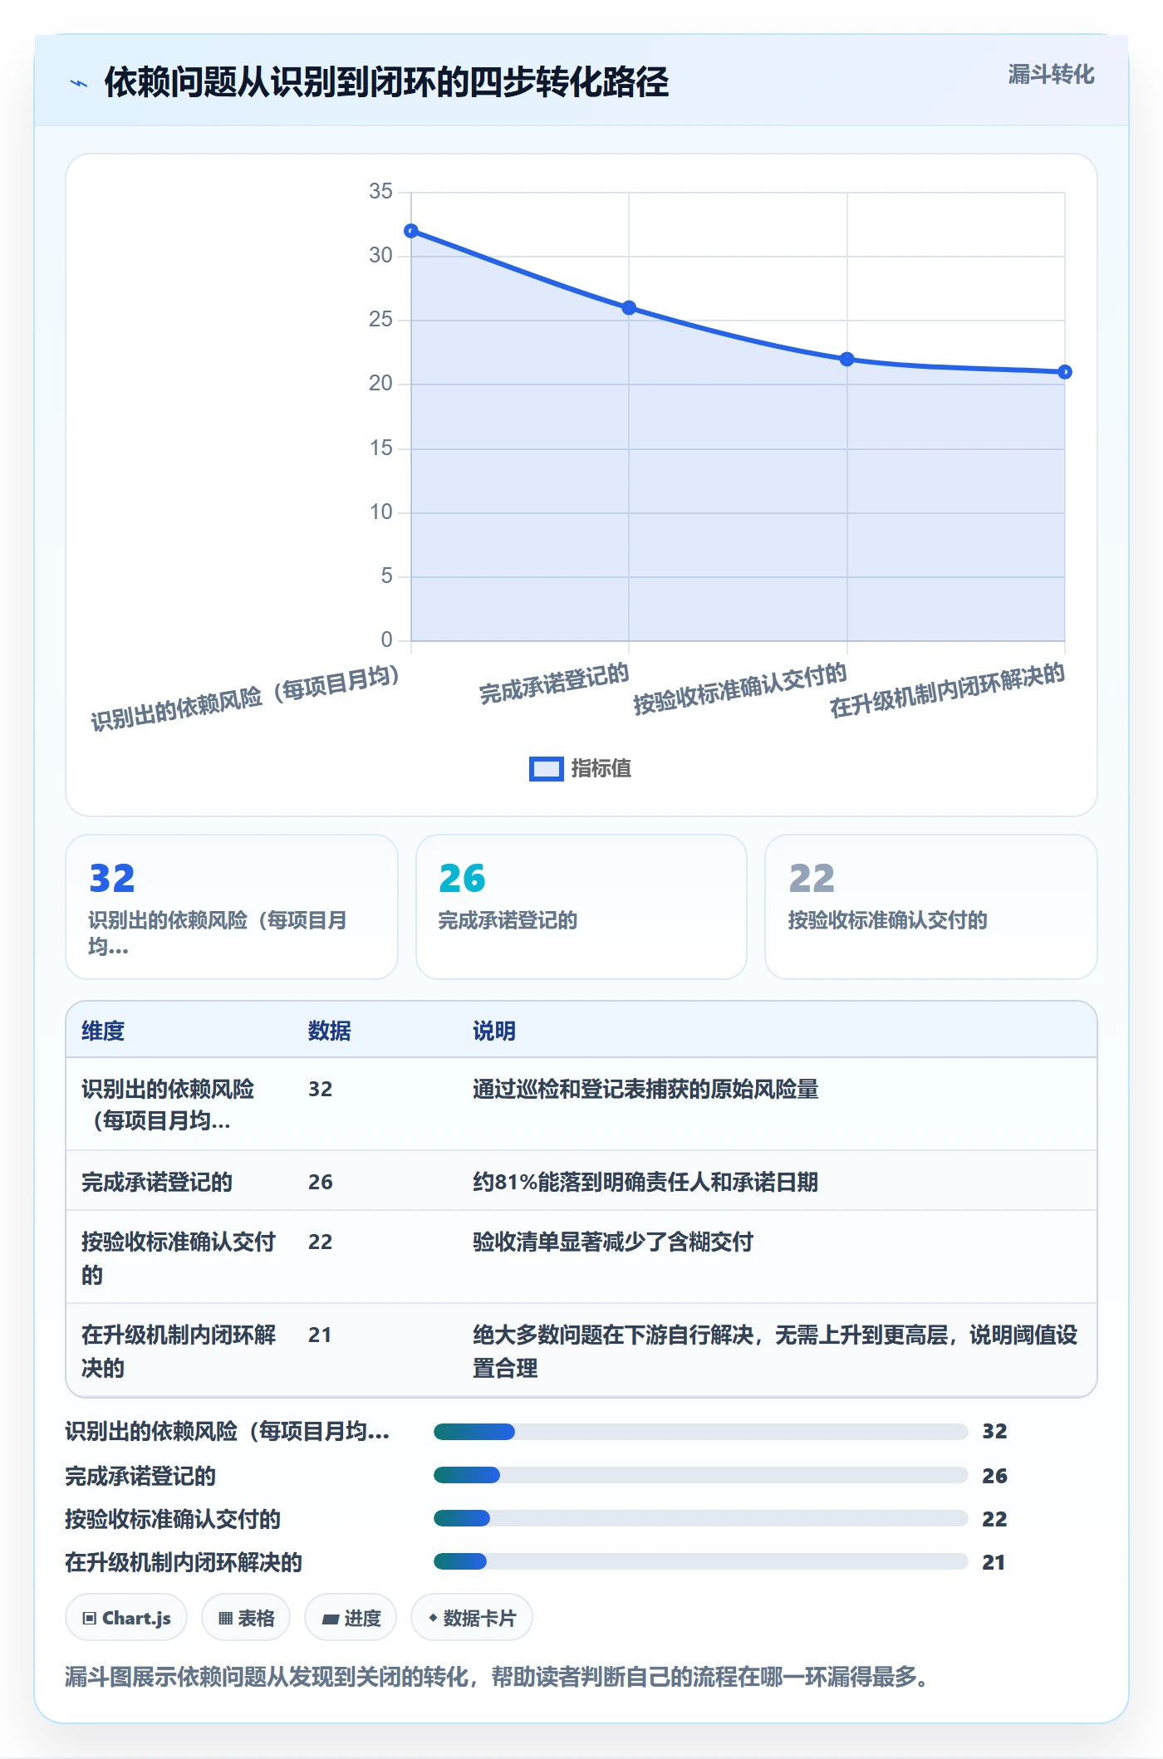Toggle the 指标值 legend swatch
This screenshot has width=1163, height=1759.
[x=547, y=769]
